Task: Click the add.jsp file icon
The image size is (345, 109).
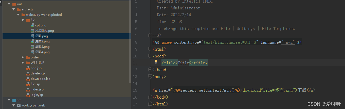Action: pos(28,68)
